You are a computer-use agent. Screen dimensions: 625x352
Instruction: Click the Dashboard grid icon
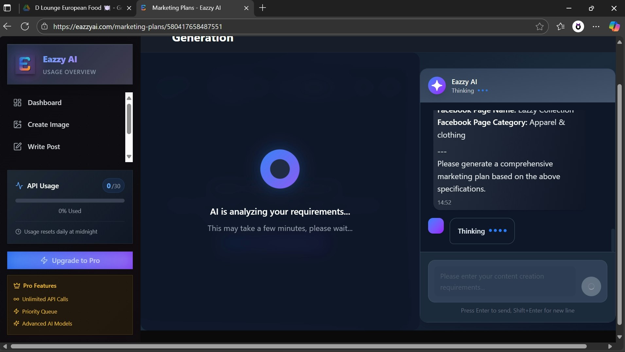[17, 103]
